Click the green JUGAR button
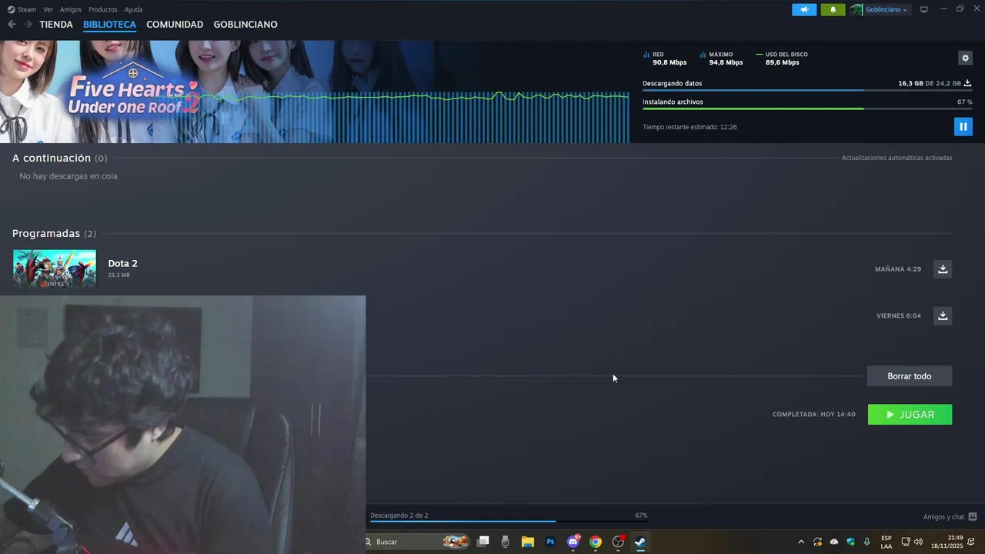The width and height of the screenshot is (985, 554). click(910, 415)
